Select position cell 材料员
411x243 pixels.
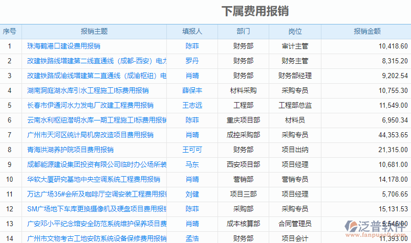(295, 120)
